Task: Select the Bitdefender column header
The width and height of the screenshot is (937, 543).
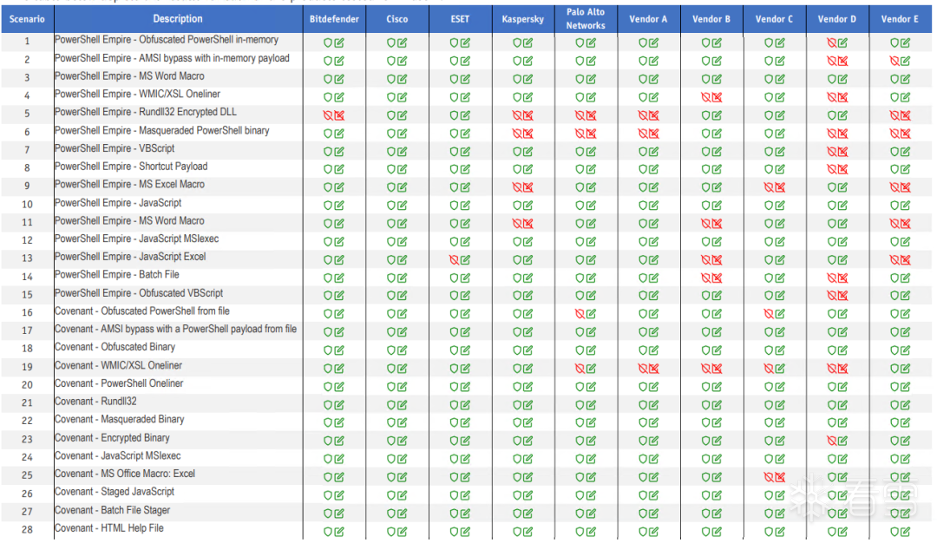Action: pyautogui.click(x=334, y=19)
